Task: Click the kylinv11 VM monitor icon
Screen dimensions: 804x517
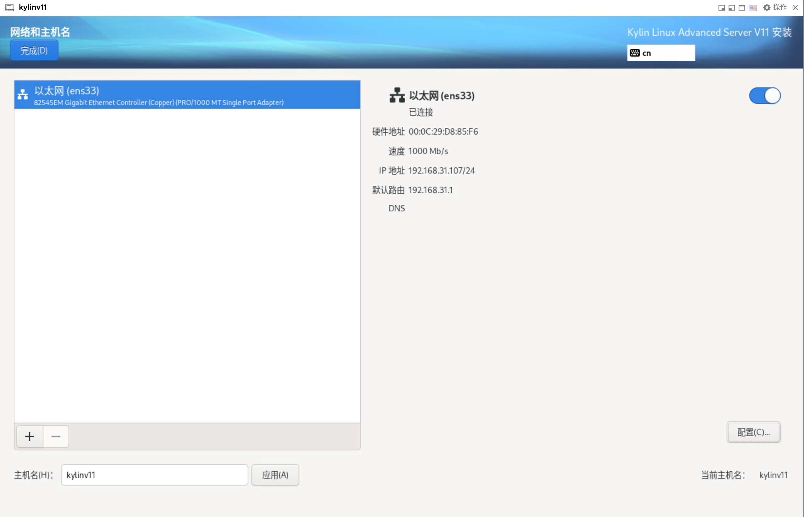Action: (9, 7)
